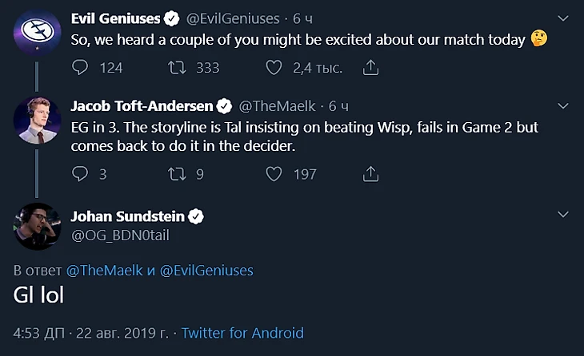
Task: Open Johan Sundstein's avatar
Action: 34,226
